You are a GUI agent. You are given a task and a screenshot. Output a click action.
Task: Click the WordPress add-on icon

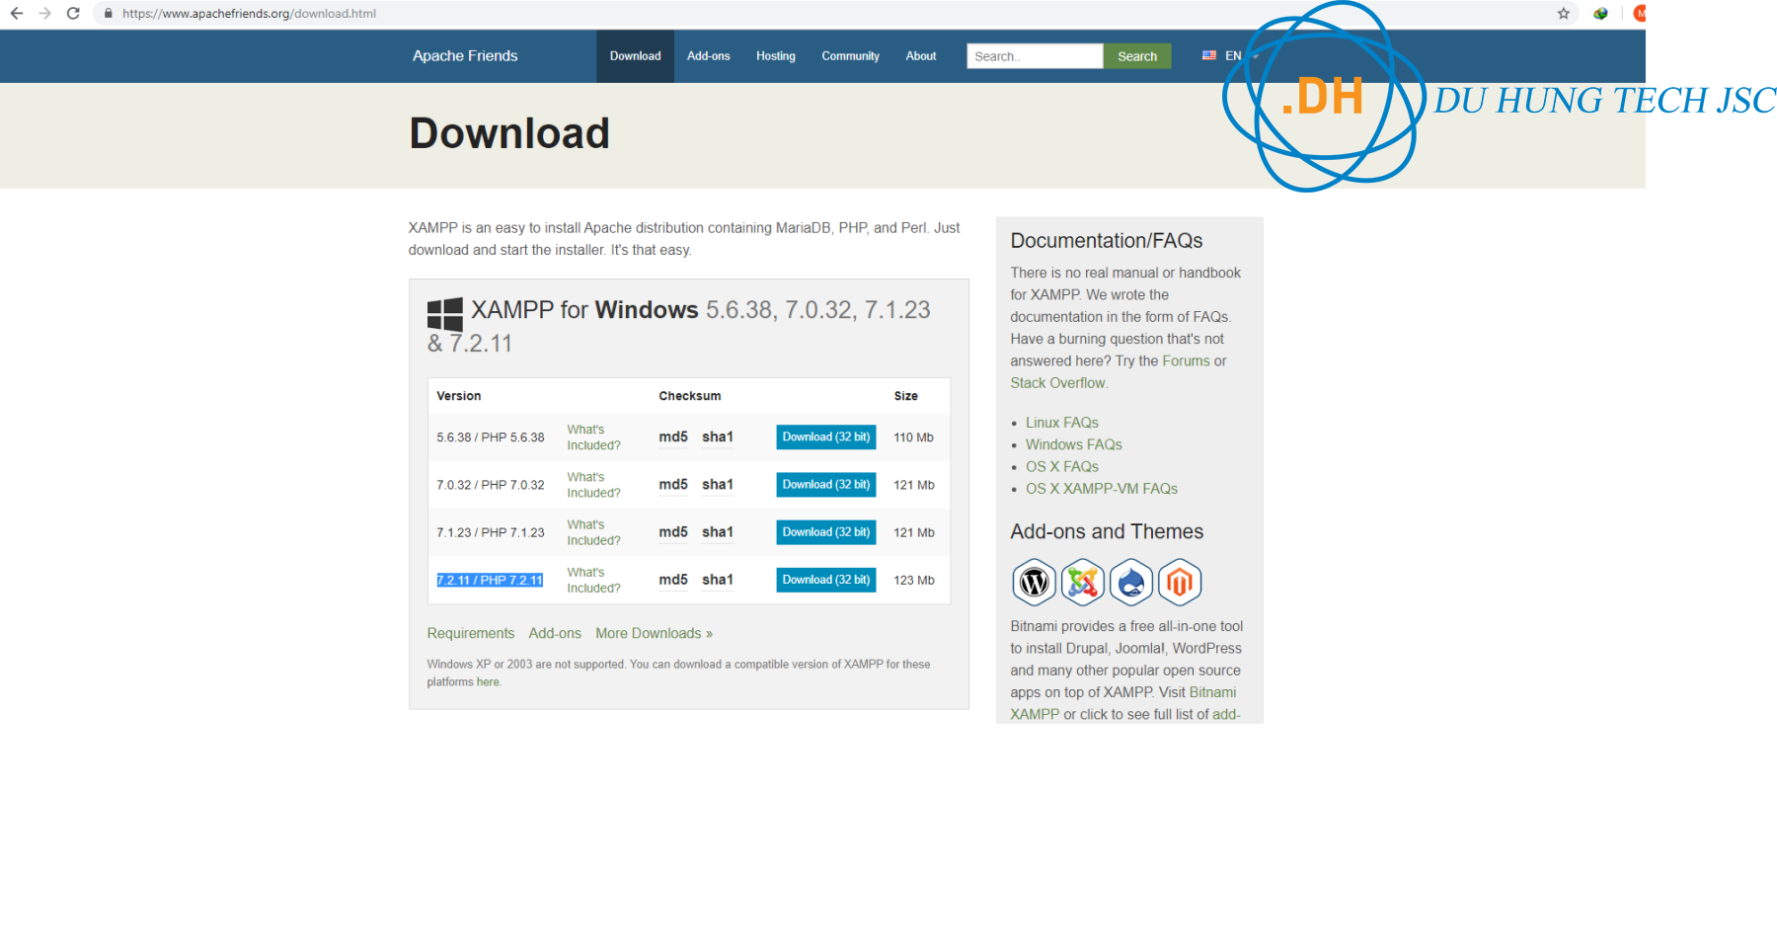coord(1034,583)
